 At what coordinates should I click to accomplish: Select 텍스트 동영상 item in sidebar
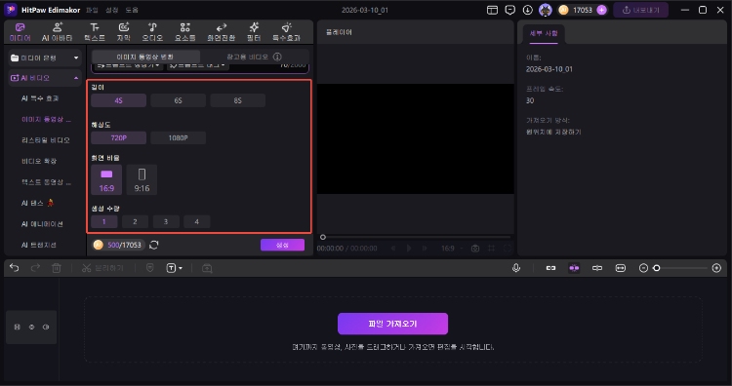coord(46,182)
